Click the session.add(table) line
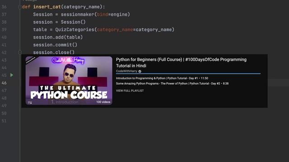The width and height of the screenshot is (289, 162). (x=58, y=37)
